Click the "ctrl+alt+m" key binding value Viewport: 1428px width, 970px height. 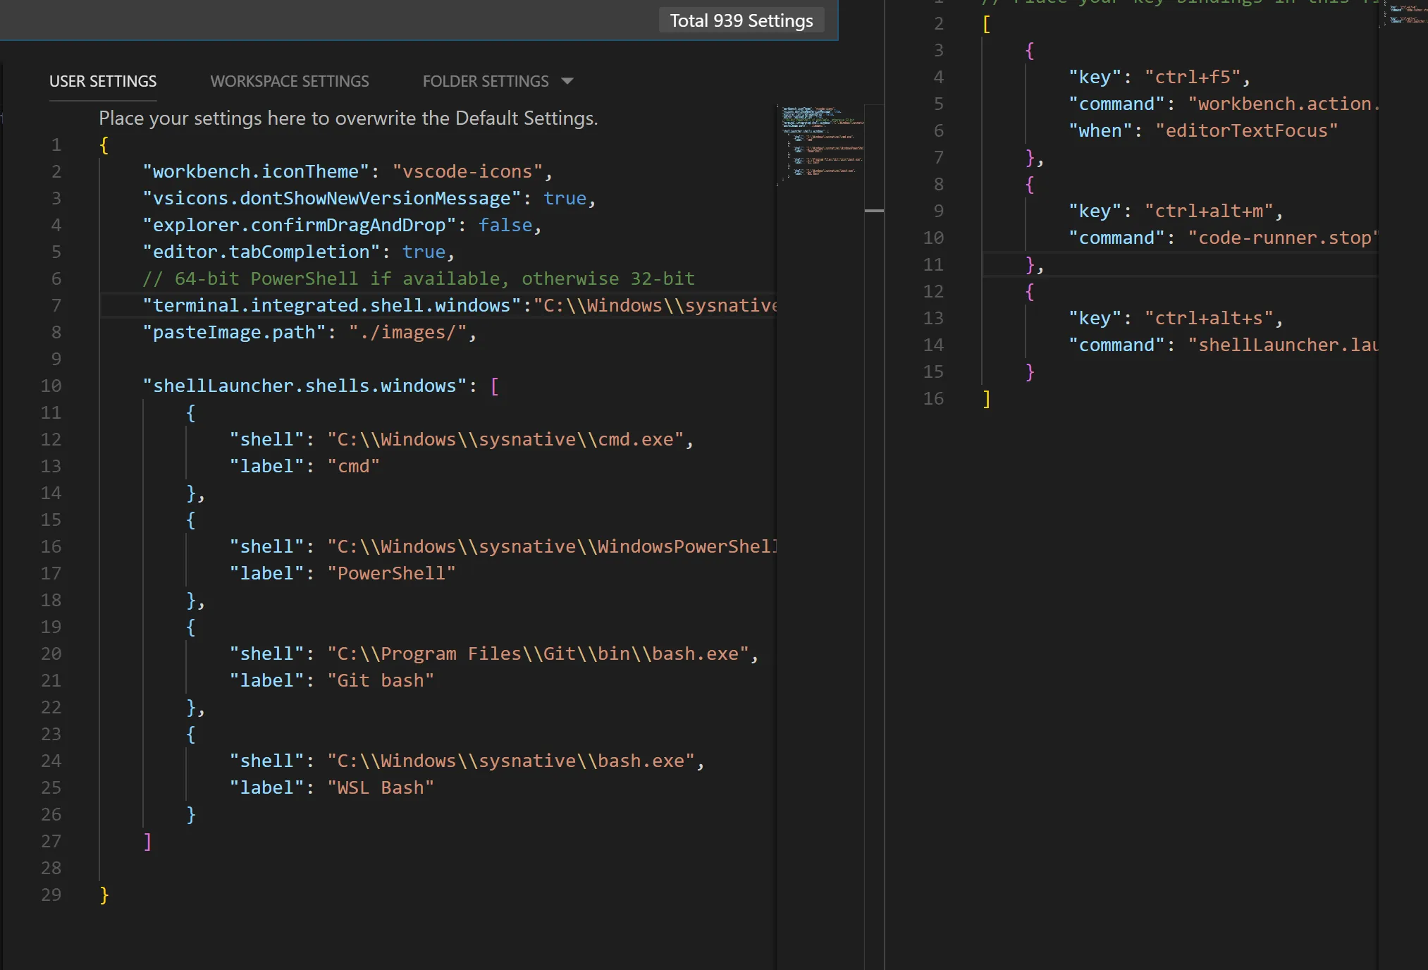[x=1208, y=211]
